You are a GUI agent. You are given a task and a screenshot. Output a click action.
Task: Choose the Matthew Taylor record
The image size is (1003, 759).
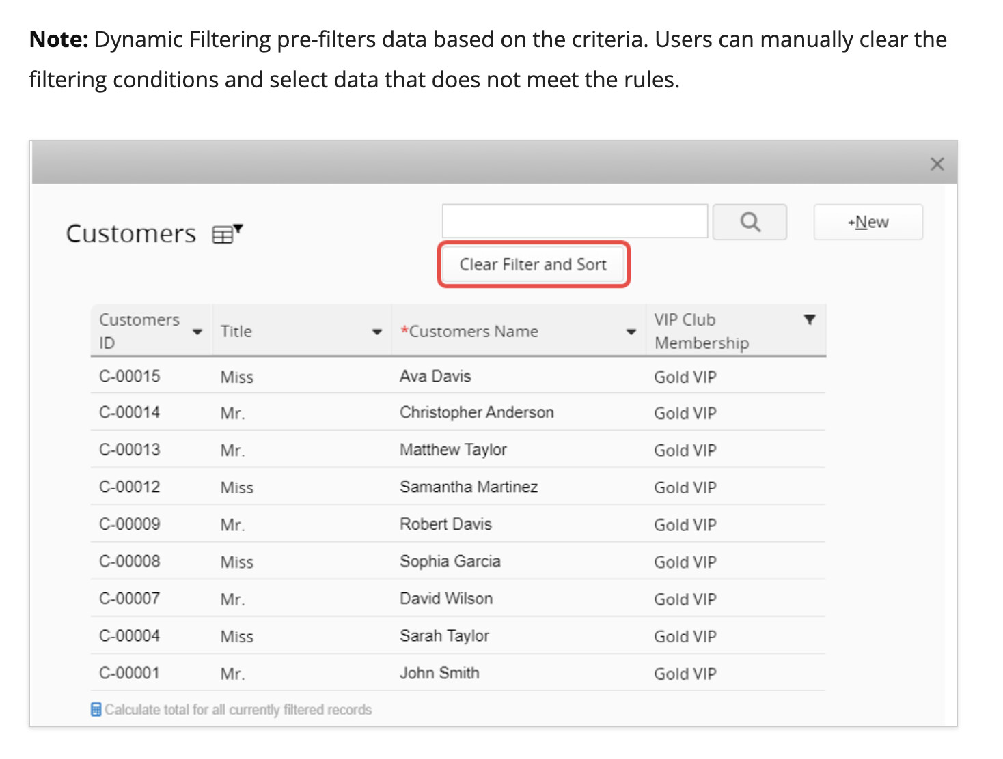click(x=453, y=450)
